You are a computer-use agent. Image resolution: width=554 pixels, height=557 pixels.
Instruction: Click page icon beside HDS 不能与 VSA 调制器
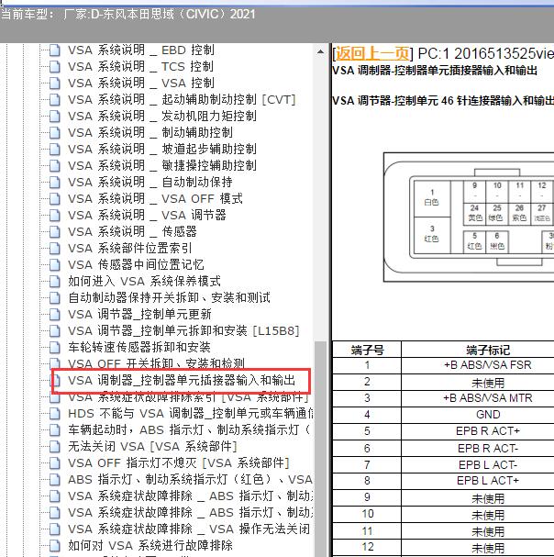pyautogui.click(x=54, y=414)
